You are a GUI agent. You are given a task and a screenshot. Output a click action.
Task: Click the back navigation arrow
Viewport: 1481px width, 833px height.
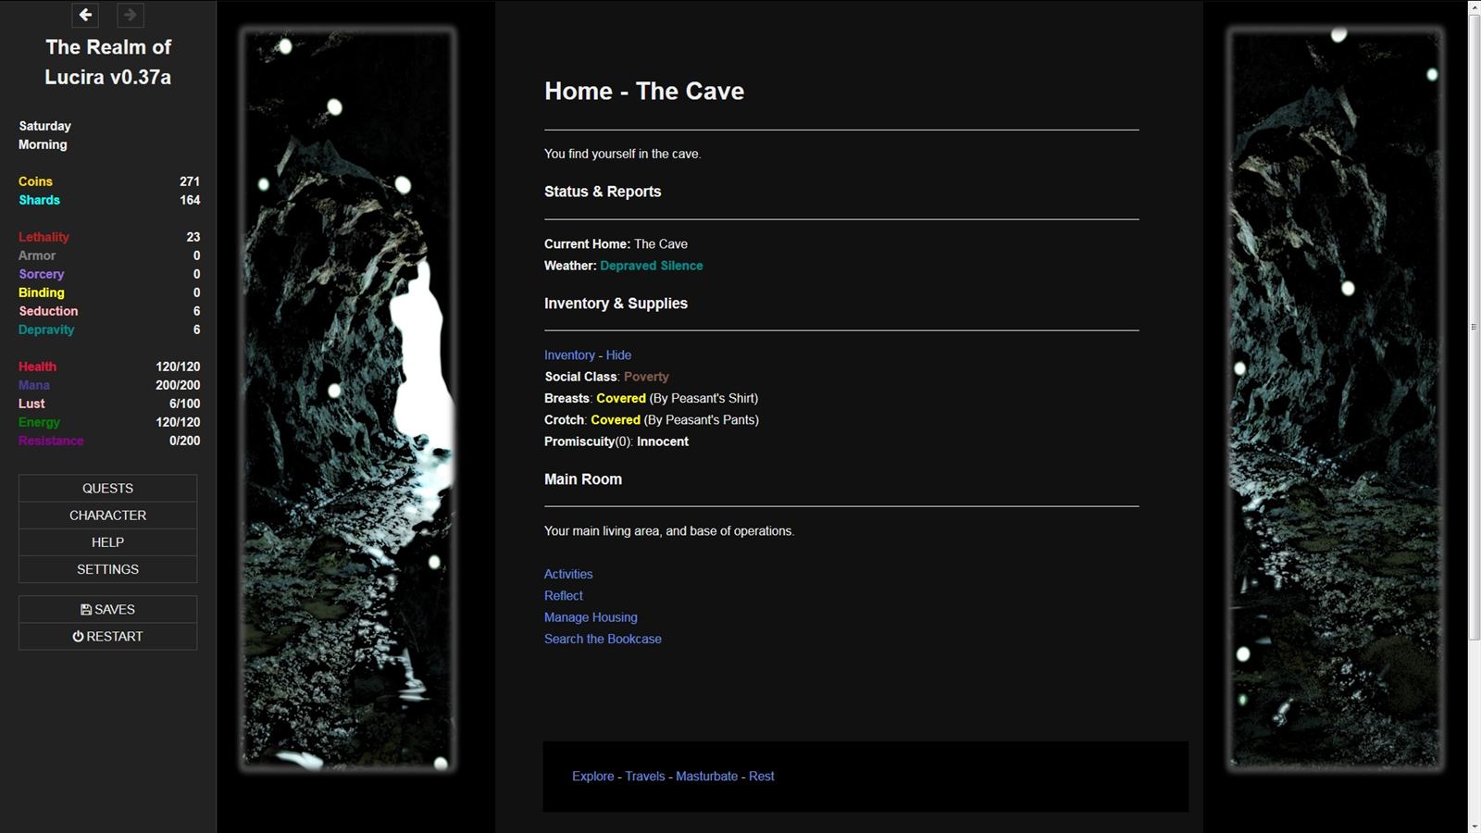[x=84, y=15]
